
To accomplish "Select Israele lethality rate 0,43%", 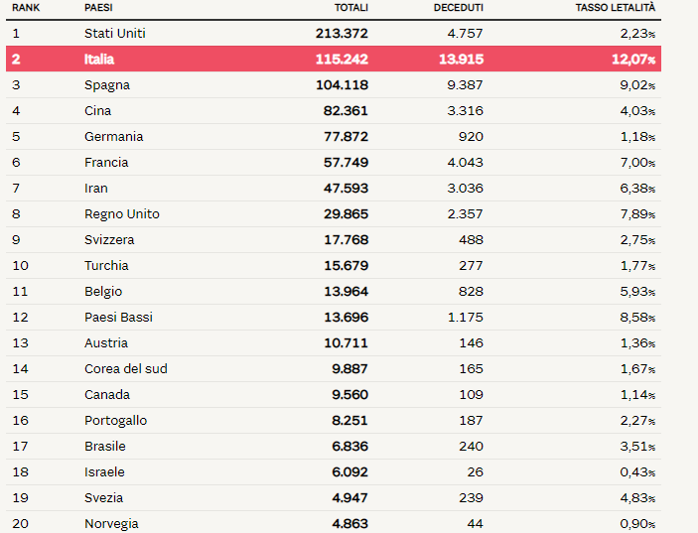I will (637, 472).
